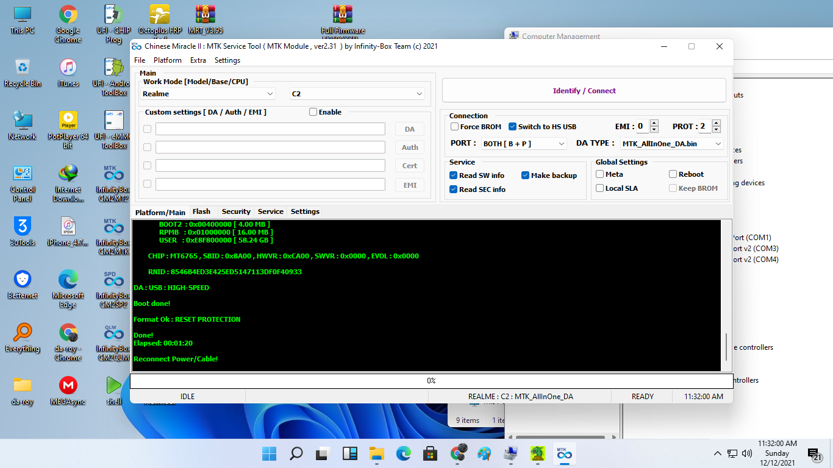Open Microsoft Edge desktop shortcut
The height and width of the screenshot is (468, 833).
click(68, 289)
